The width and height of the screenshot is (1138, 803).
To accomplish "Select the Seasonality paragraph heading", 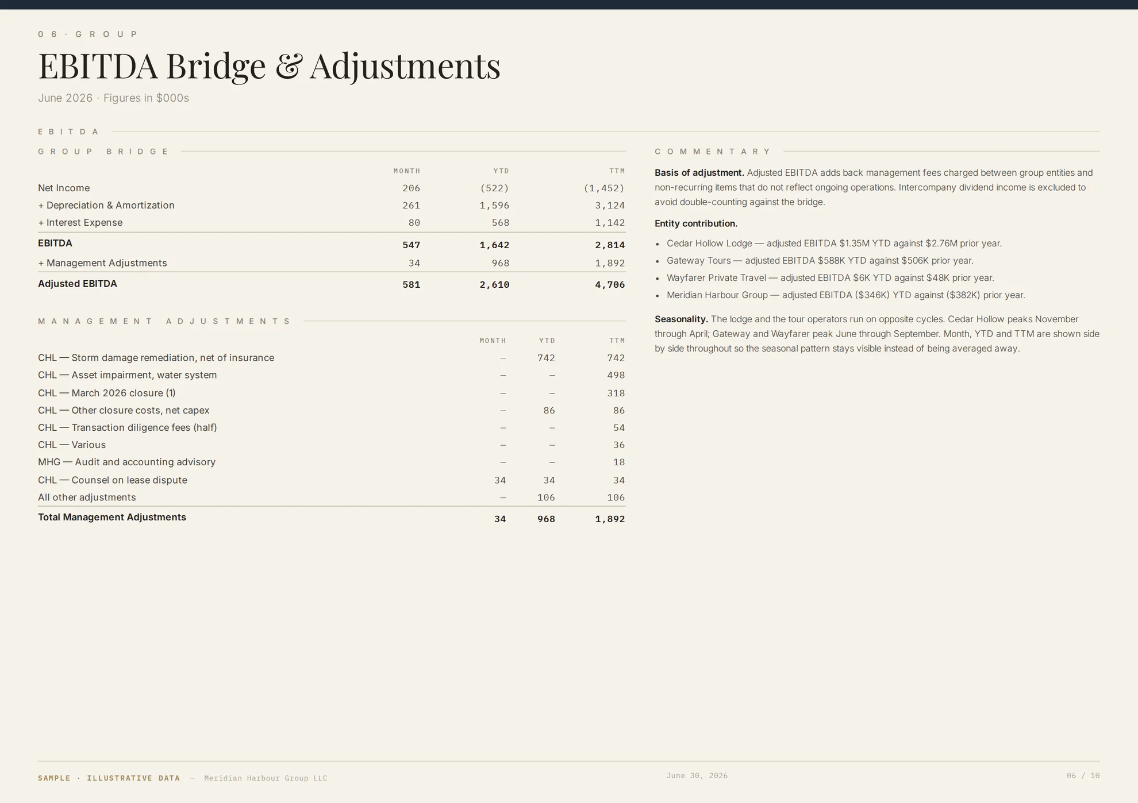I will pos(681,319).
